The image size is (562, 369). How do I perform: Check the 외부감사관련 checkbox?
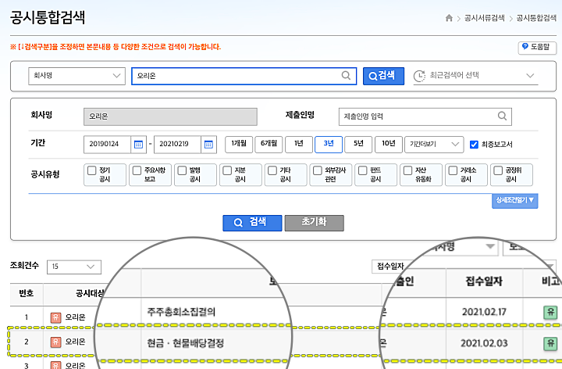tap(318, 170)
